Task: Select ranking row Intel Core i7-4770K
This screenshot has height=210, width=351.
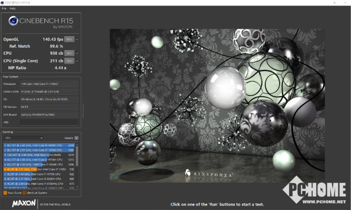Action: (39, 174)
